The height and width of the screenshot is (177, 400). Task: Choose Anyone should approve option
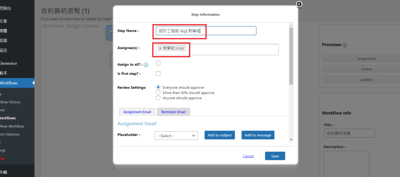pos(158,98)
